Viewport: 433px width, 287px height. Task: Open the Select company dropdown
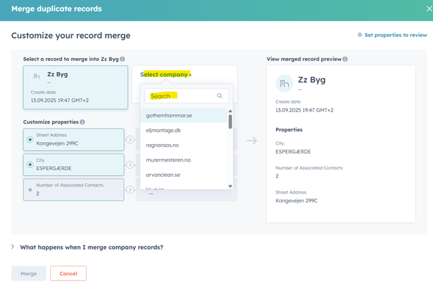tap(166, 74)
